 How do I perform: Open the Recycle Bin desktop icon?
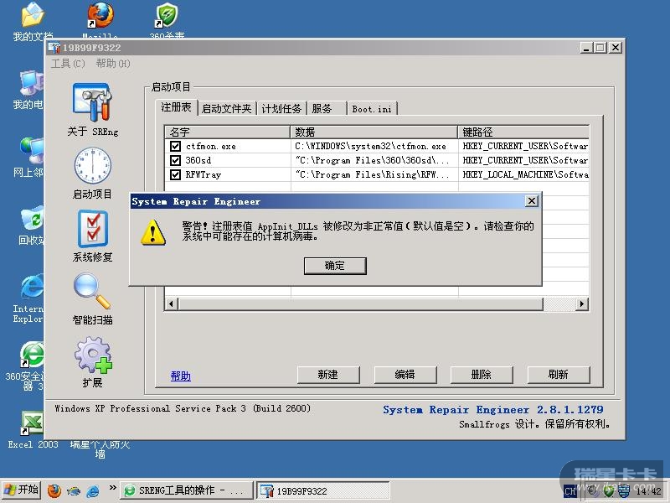click(32, 219)
